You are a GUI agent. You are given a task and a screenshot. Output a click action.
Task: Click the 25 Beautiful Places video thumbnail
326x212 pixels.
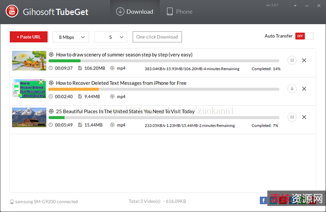point(29,117)
